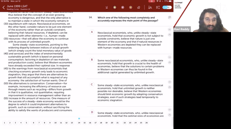Viewport: 231px width, 129px height.
Task: Select answer choice B
Action: pos(92,60)
